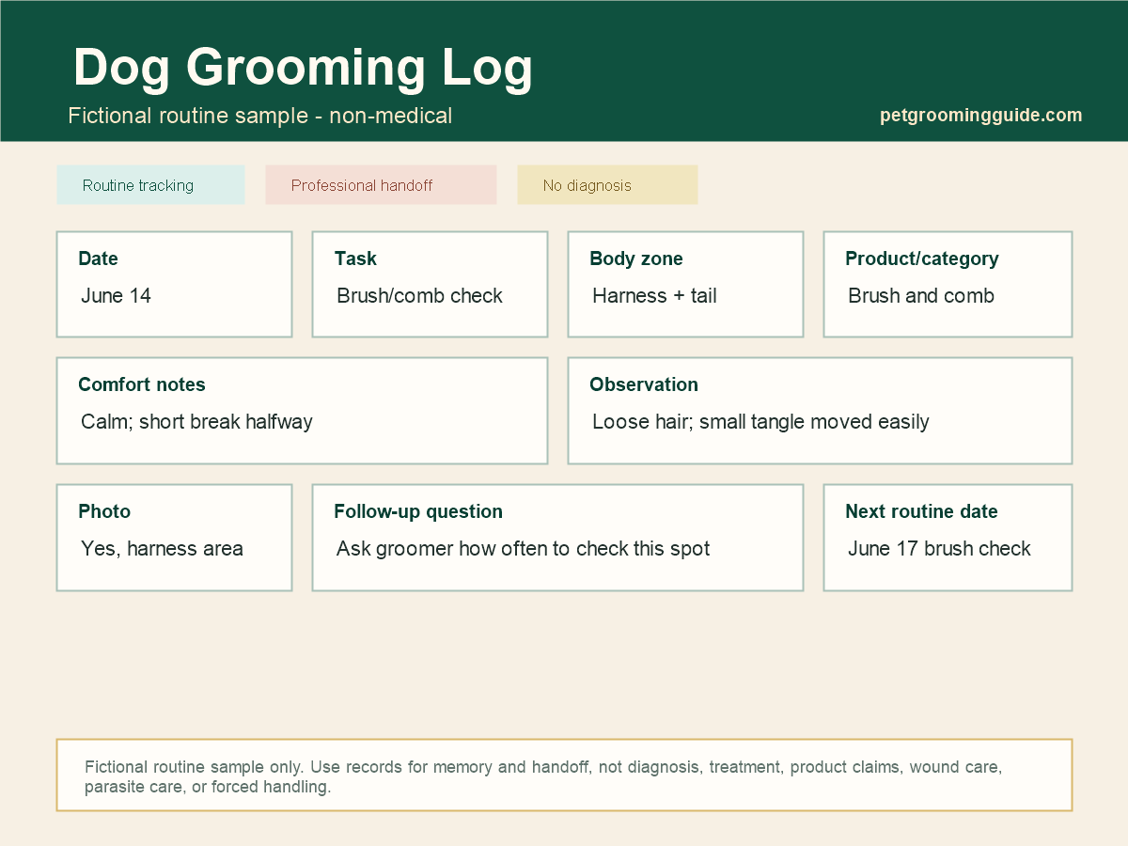Select 'Loose hair; small tangle moved easily' text
Image resolution: width=1128 pixels, height=846 pixels.
pyautogui.click(x=761, y=422)
